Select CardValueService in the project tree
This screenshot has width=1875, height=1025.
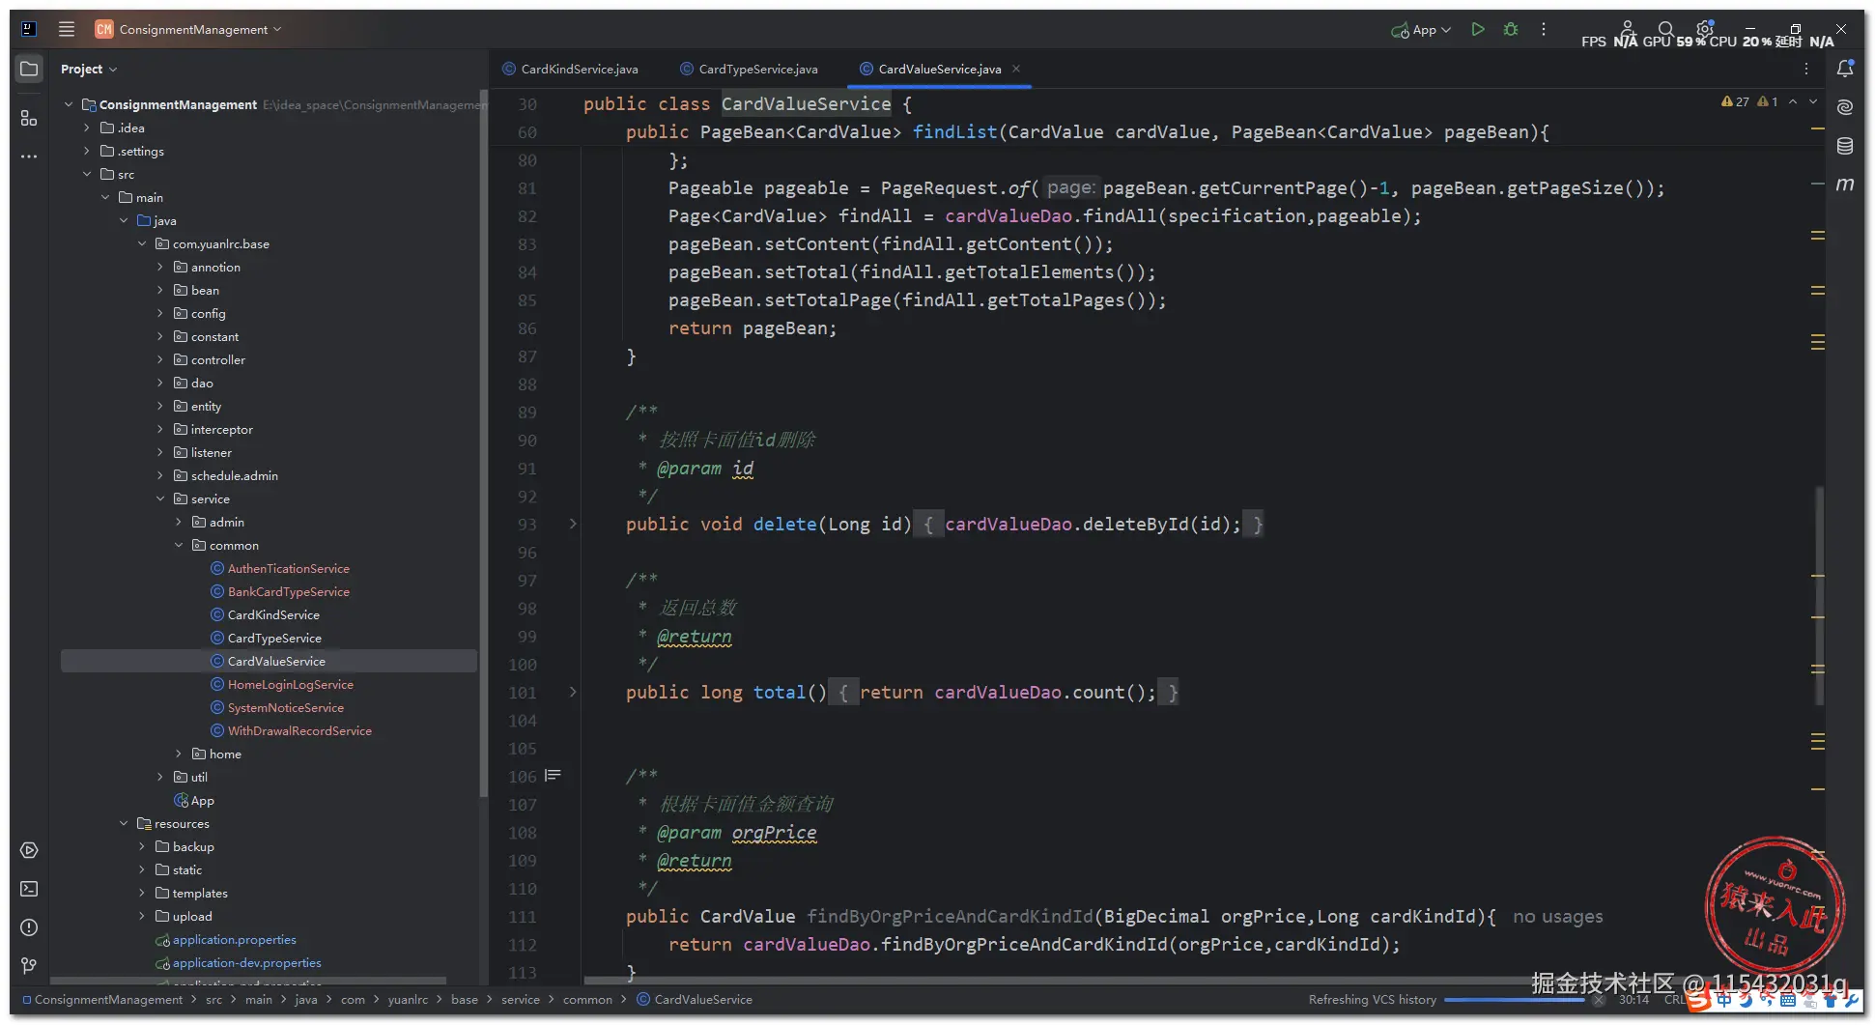click(x=269, y=661)
